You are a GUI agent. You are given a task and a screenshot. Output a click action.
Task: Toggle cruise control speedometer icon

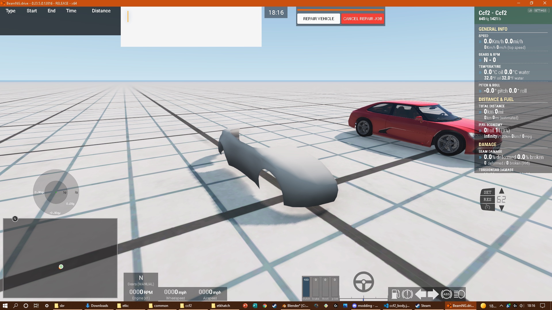click(x=487, y=207)
